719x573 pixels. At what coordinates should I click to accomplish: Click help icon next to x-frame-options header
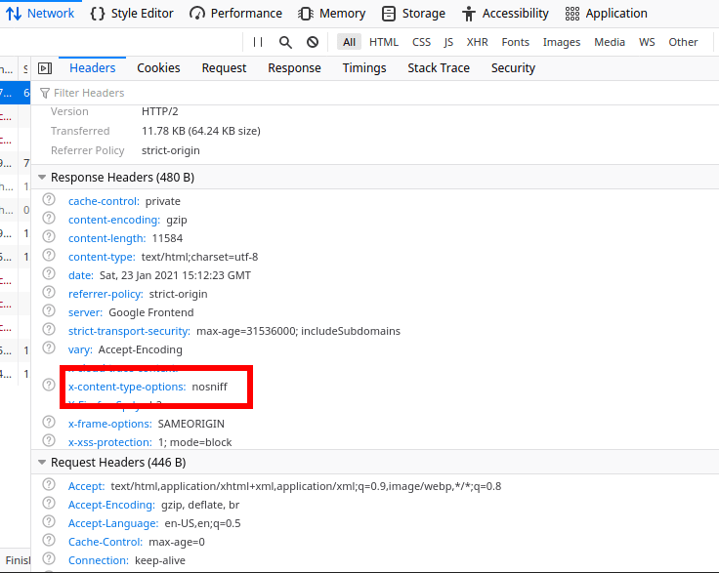[49, 422]
